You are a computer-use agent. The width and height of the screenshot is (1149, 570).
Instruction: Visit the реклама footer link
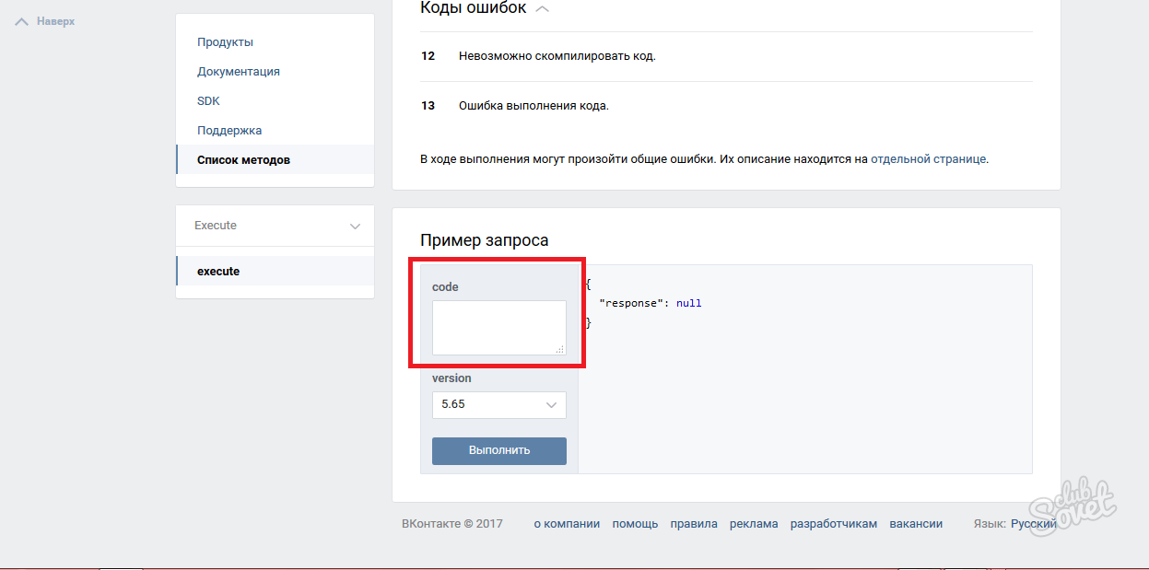(754, 524)
